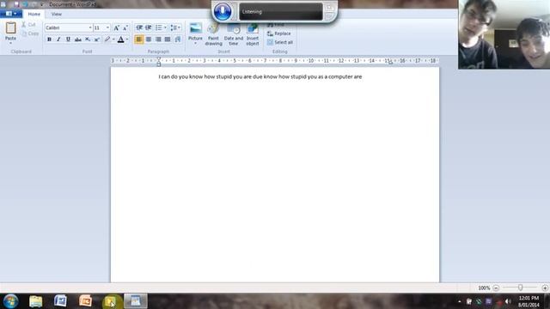Toggle strikethrough formatting
This screenshot has width=550, height=309.
[x=78, y=39]
